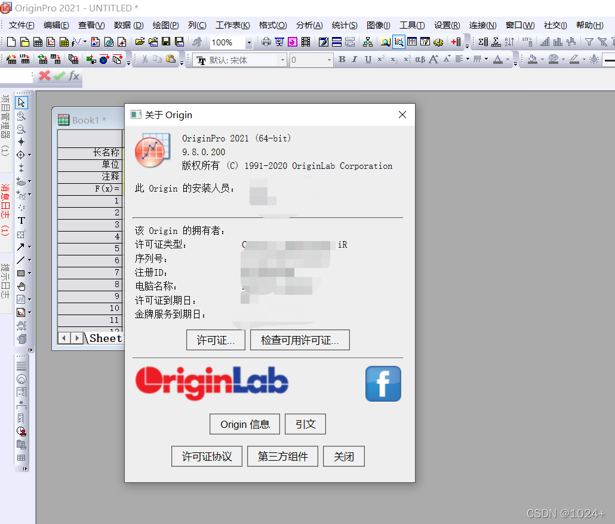Expand the text alignment dropdown arrow

coord(468,59)
